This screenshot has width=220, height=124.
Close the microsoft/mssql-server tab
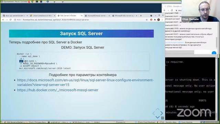tap(109, 16)
